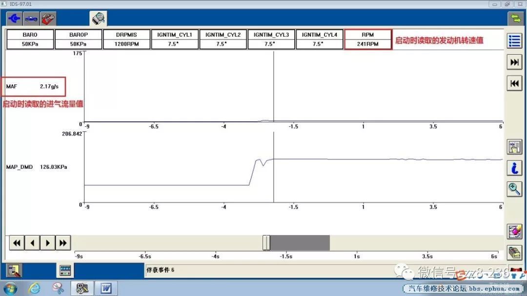The width and height of the screenshot is (527, 296).
Task: Click the playback position slider handle
Action: 266,242
